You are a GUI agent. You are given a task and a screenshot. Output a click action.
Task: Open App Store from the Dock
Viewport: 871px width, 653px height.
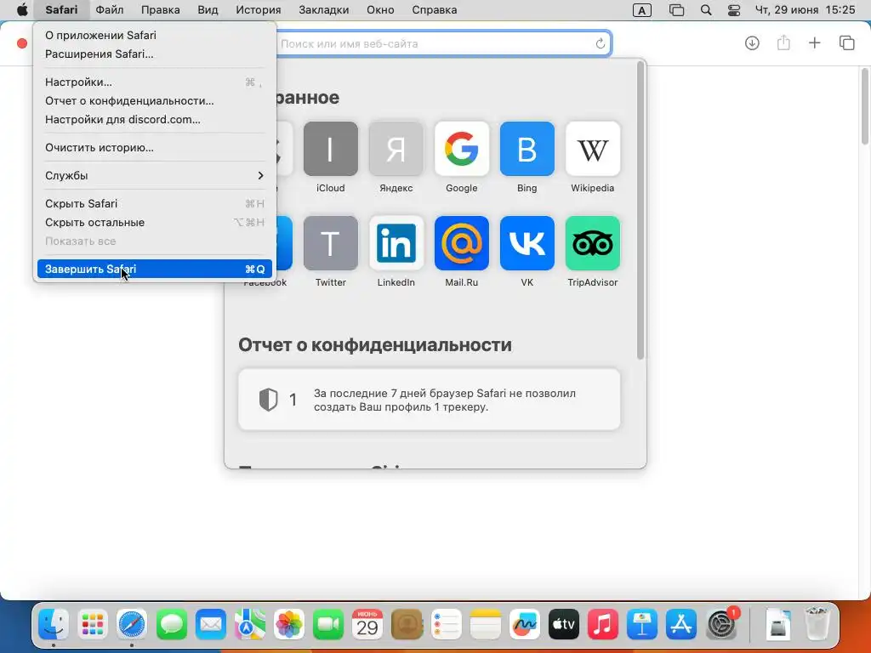(x=681, y=624)
